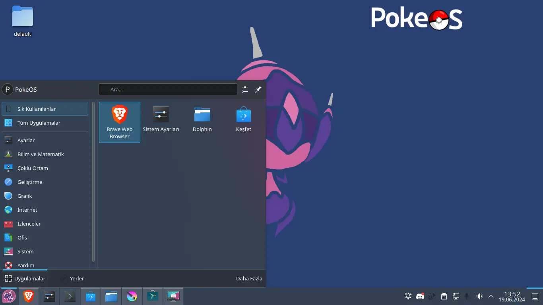
Task: Open the Discover store icon in the taskbar
Action: coord(91,296)
